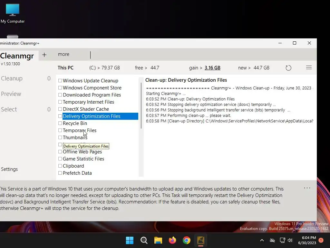Viewport: 330px width, 248px height.
Task: Check Recycle Bin box
Action: [x=60, y=123]
